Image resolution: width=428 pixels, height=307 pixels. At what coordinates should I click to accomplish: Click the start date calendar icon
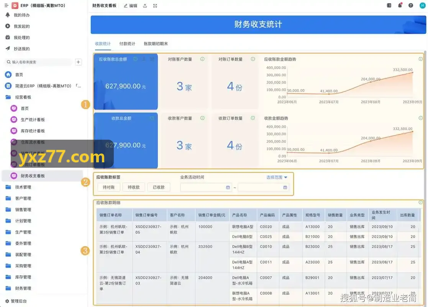pyautogui.click(x=228, y=187)
